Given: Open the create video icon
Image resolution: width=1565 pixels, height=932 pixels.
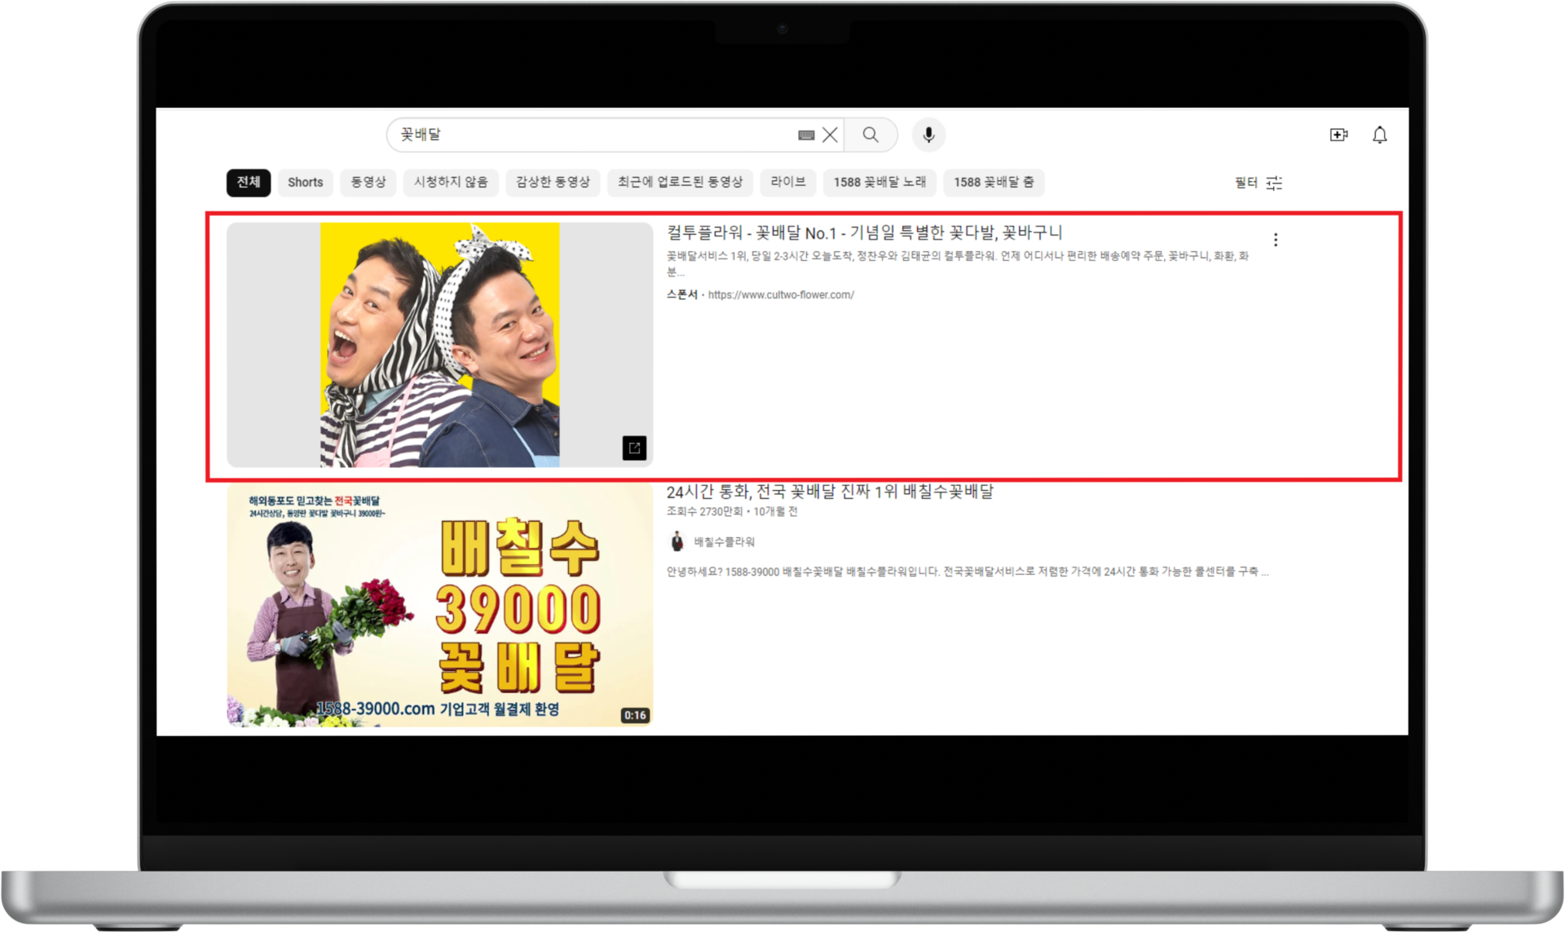Looking at the screenshot, I should (1338, 135).
